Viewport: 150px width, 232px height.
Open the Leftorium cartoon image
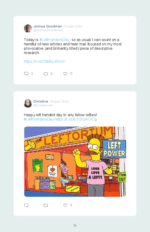tap(75, 162)
